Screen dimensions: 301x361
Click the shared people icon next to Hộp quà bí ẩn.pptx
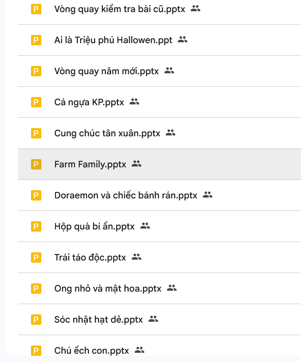pyautogui.click(x=145, y=226)
